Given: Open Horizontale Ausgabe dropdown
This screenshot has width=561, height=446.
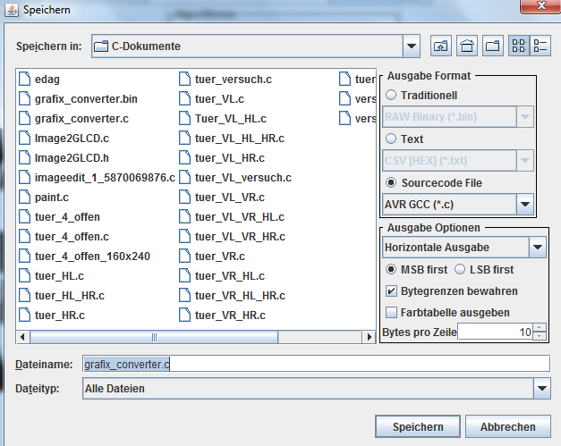Looking at the screenshot, I should tap(538, 247).
